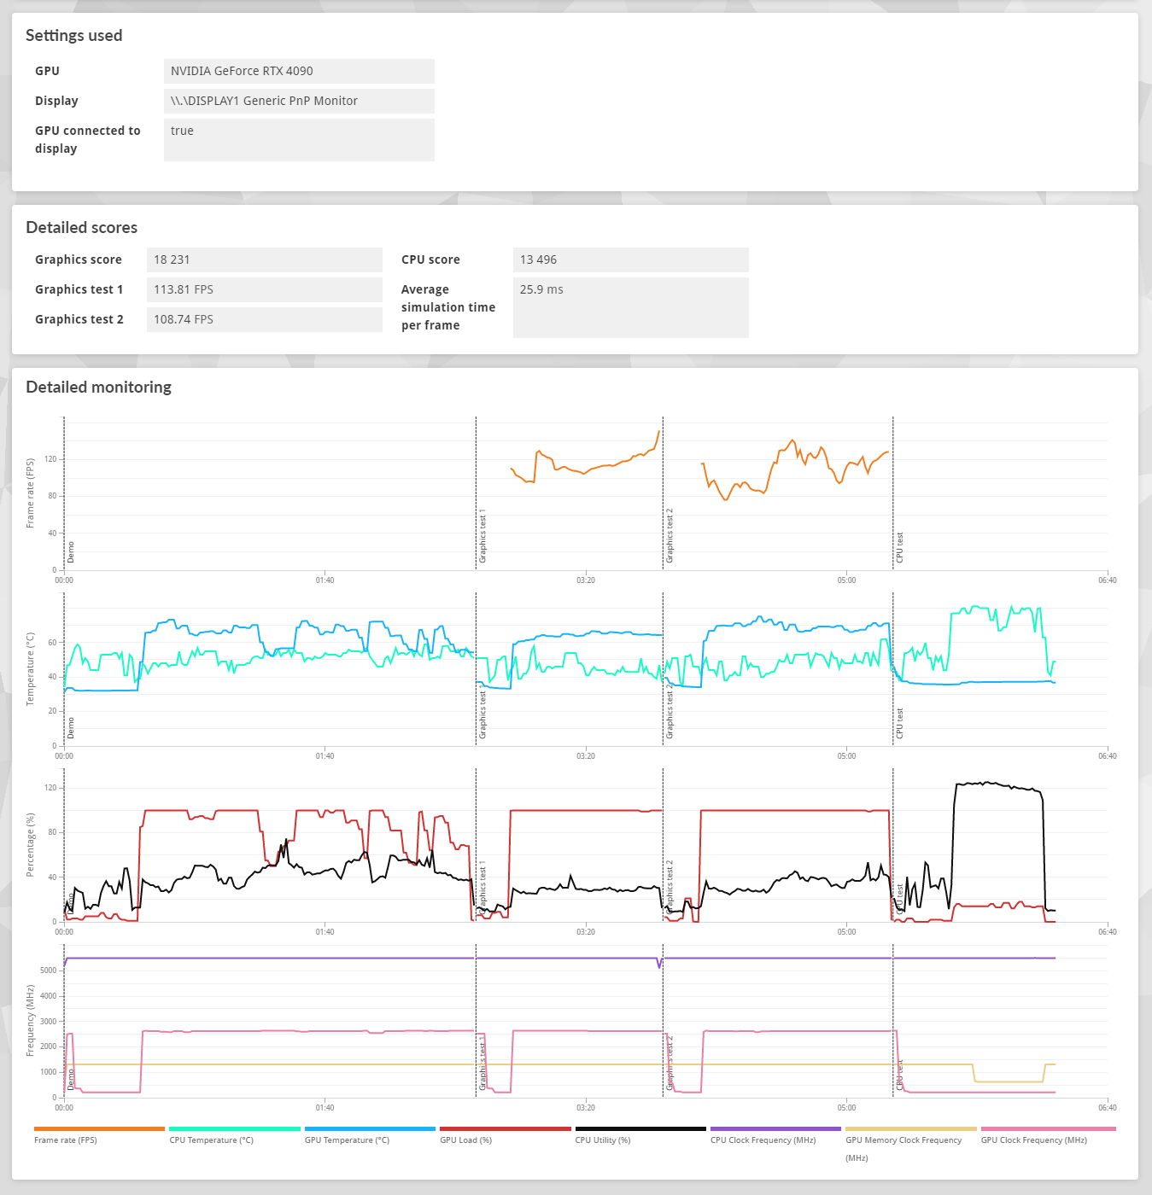The width and height of the screenshot is (1152, 1195).
Task: Click the CPU Temperature legend swatch
Action: pyautogui.click(x=233, y=1127)
